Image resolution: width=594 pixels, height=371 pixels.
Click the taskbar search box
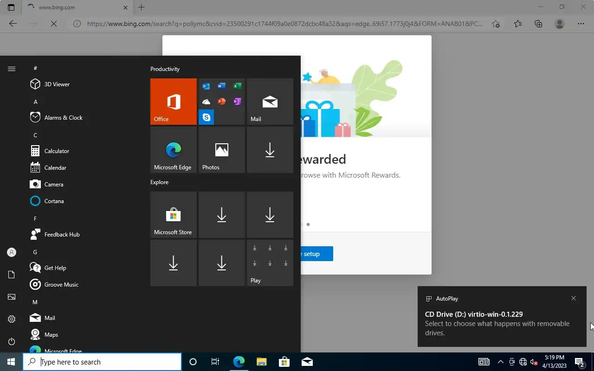[102, 362]
